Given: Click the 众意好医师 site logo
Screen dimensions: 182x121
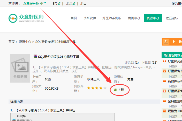Looking at the screenshot, I should [x=26, y=18].
